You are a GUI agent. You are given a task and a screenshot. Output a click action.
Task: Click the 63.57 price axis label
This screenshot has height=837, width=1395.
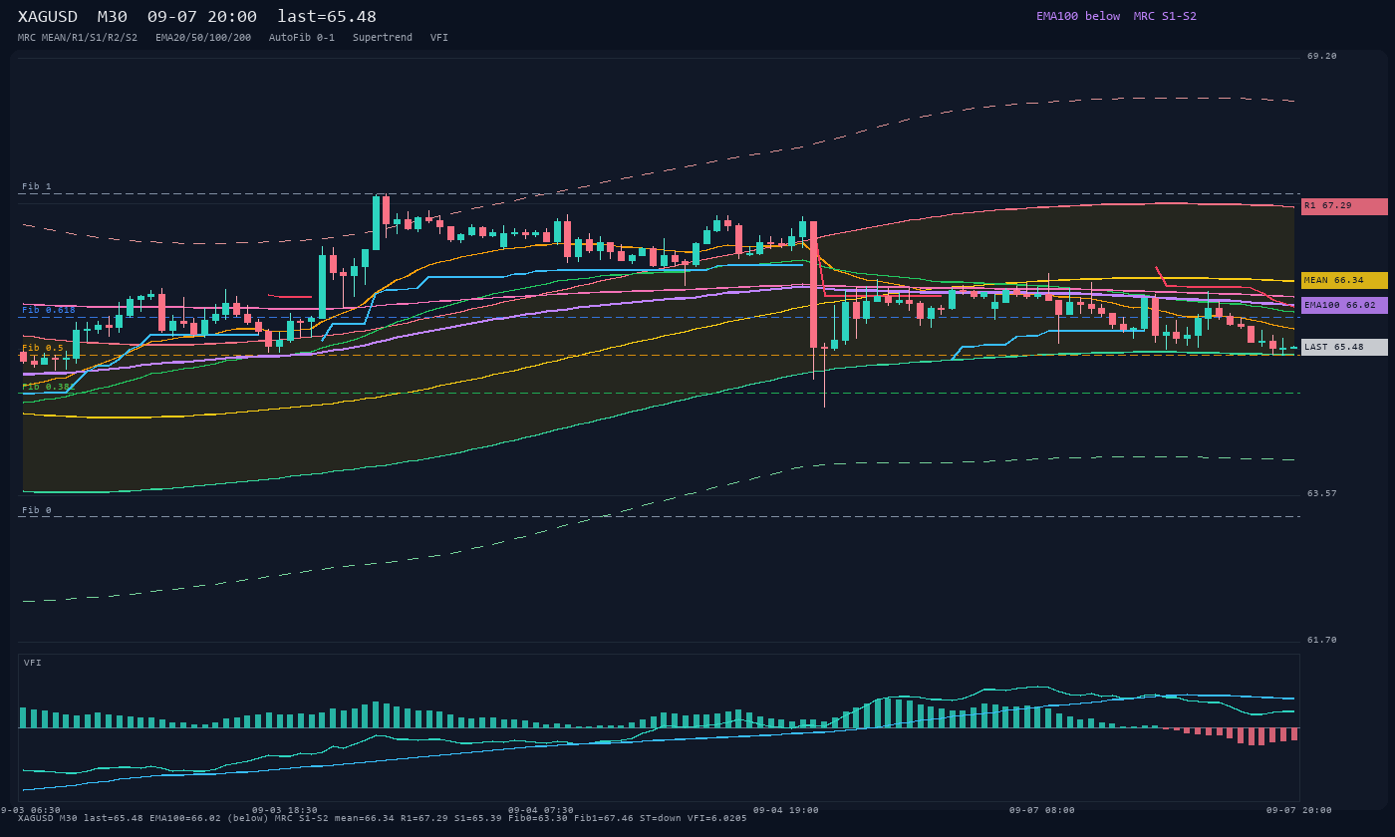click(1322, 494)
